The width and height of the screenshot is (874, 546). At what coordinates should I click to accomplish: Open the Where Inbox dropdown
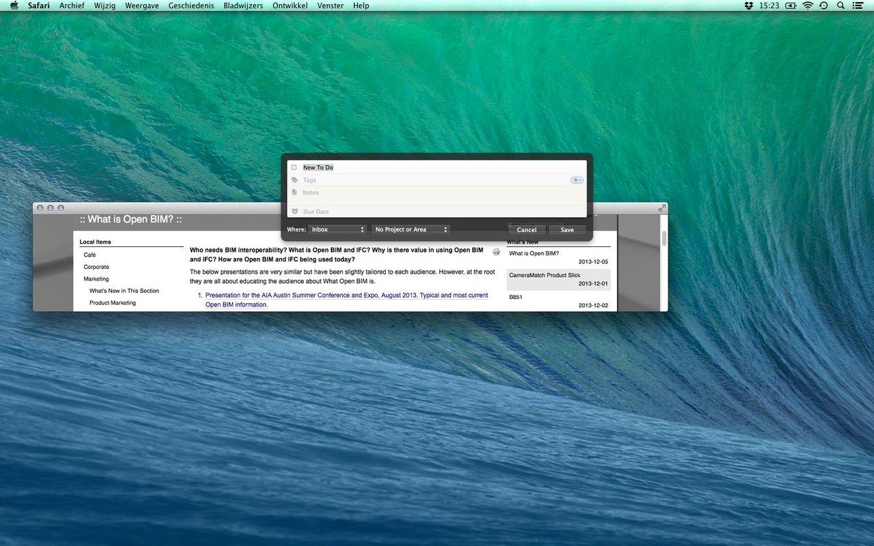coord(337,229)
